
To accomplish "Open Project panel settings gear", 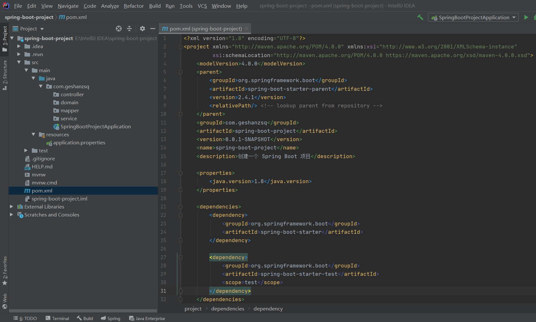I will 143,29.
